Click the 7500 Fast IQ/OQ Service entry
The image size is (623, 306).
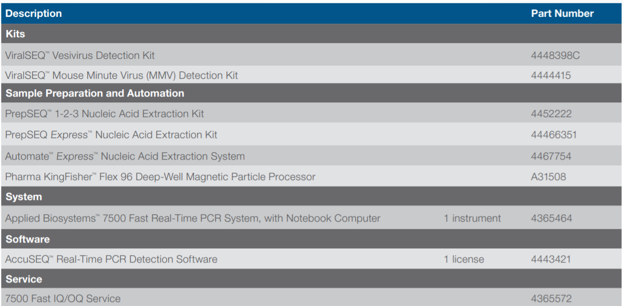tap(63, 299)
